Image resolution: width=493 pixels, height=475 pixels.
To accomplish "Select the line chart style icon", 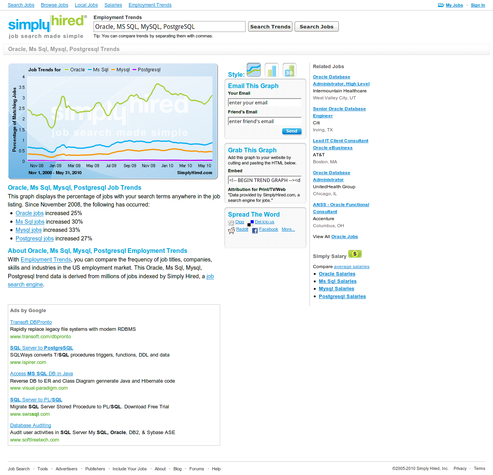I will point(254,70).
